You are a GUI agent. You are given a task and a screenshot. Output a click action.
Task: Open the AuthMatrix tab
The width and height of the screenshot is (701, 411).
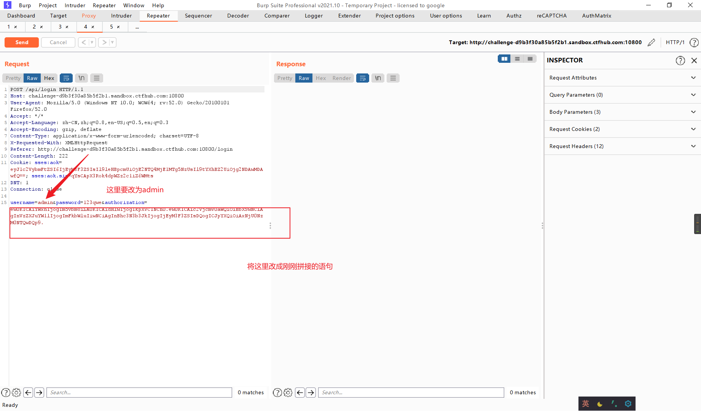tap(597, 16)
